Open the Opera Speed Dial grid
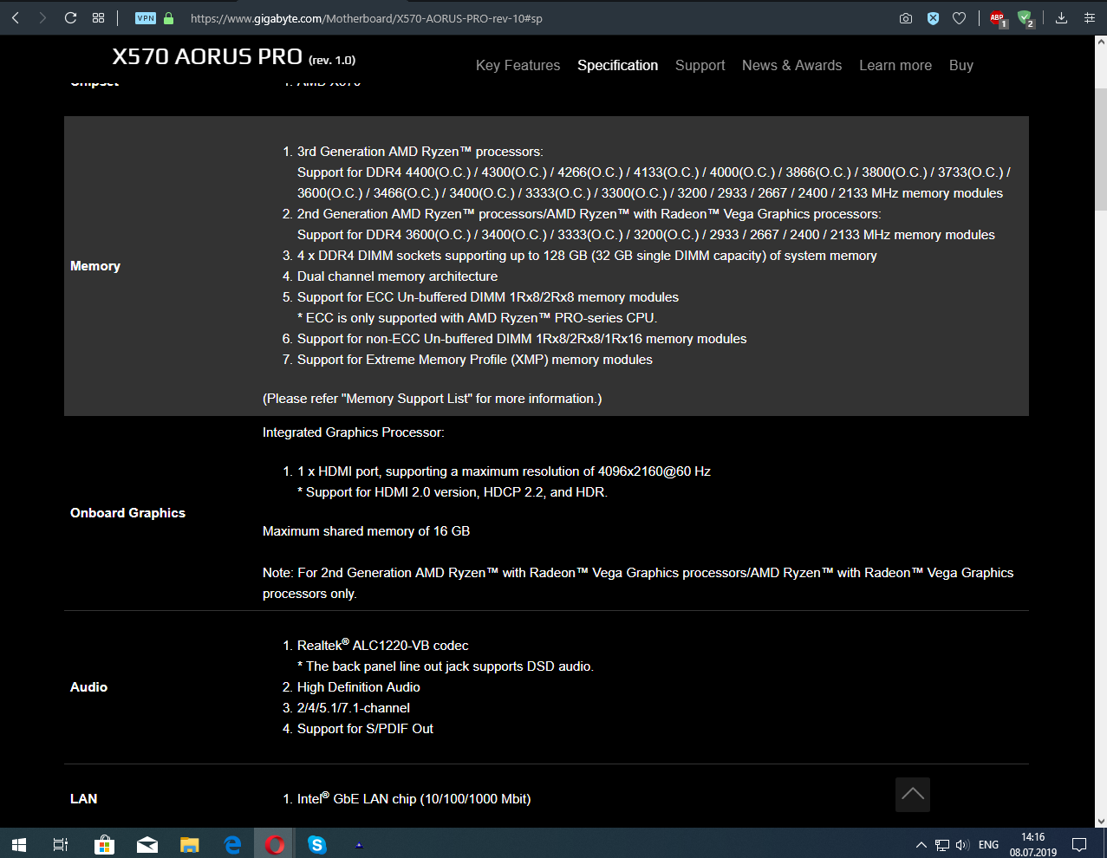Screen dimensions: 1107x858 pyautogui.click(x=98, y=17)
